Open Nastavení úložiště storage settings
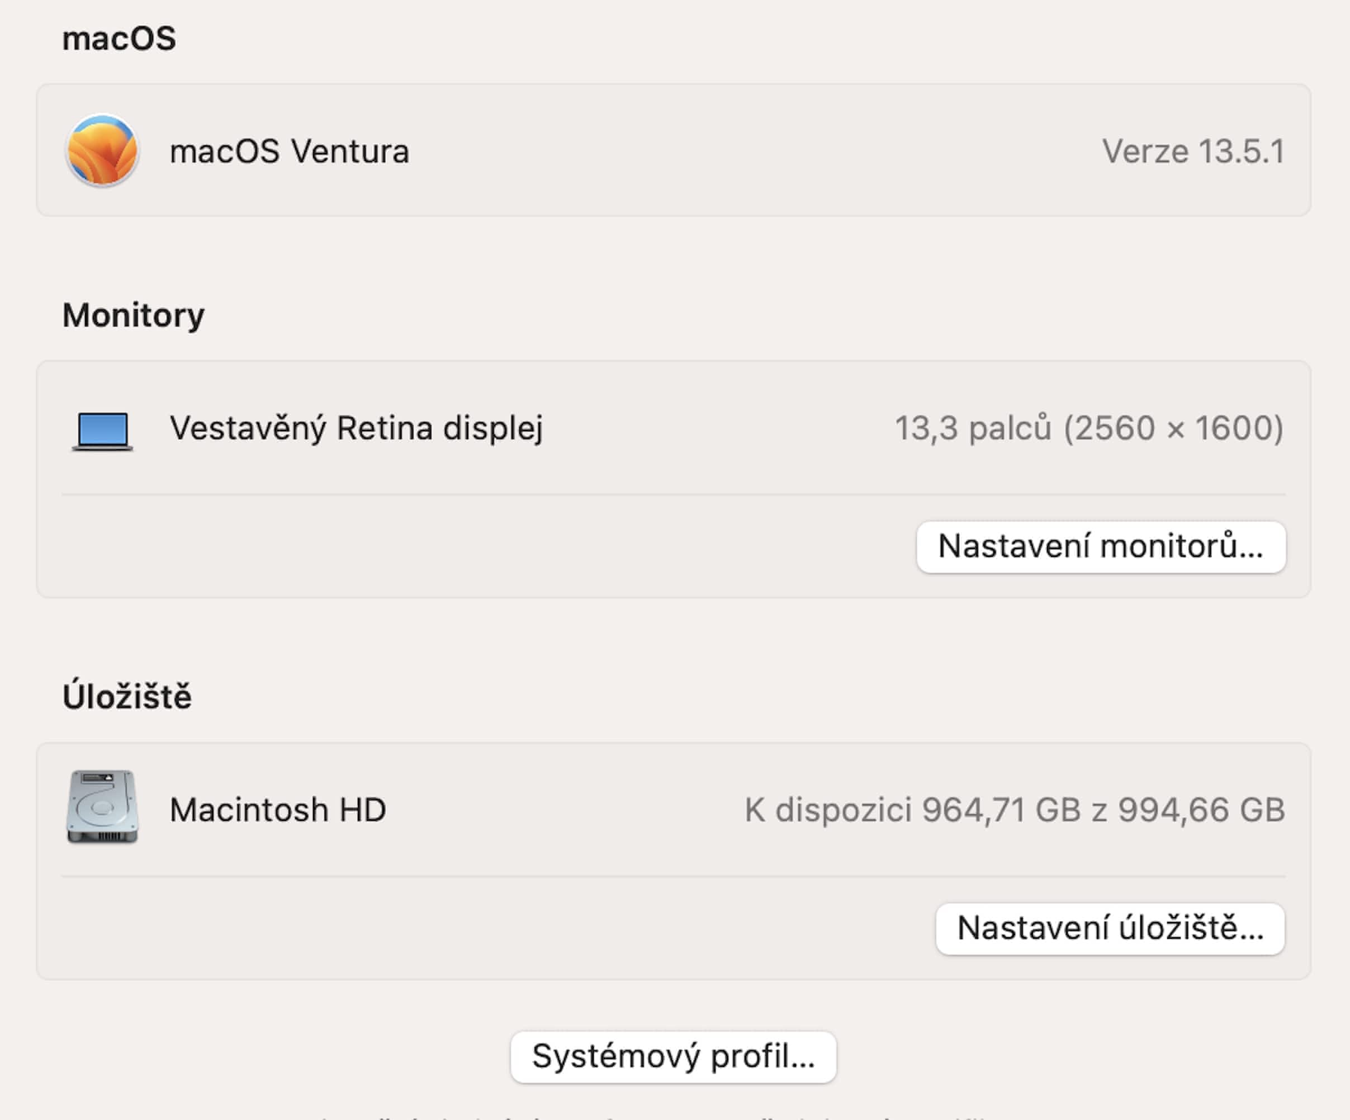 click(1110, 928)
